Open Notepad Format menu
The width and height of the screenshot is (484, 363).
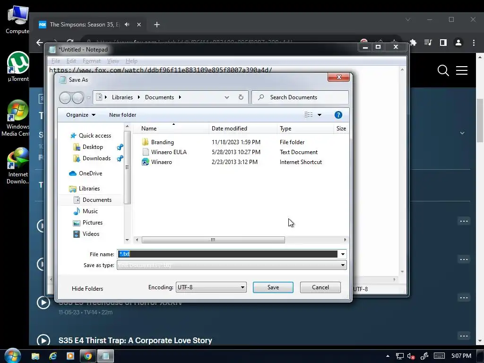(92, 61)
